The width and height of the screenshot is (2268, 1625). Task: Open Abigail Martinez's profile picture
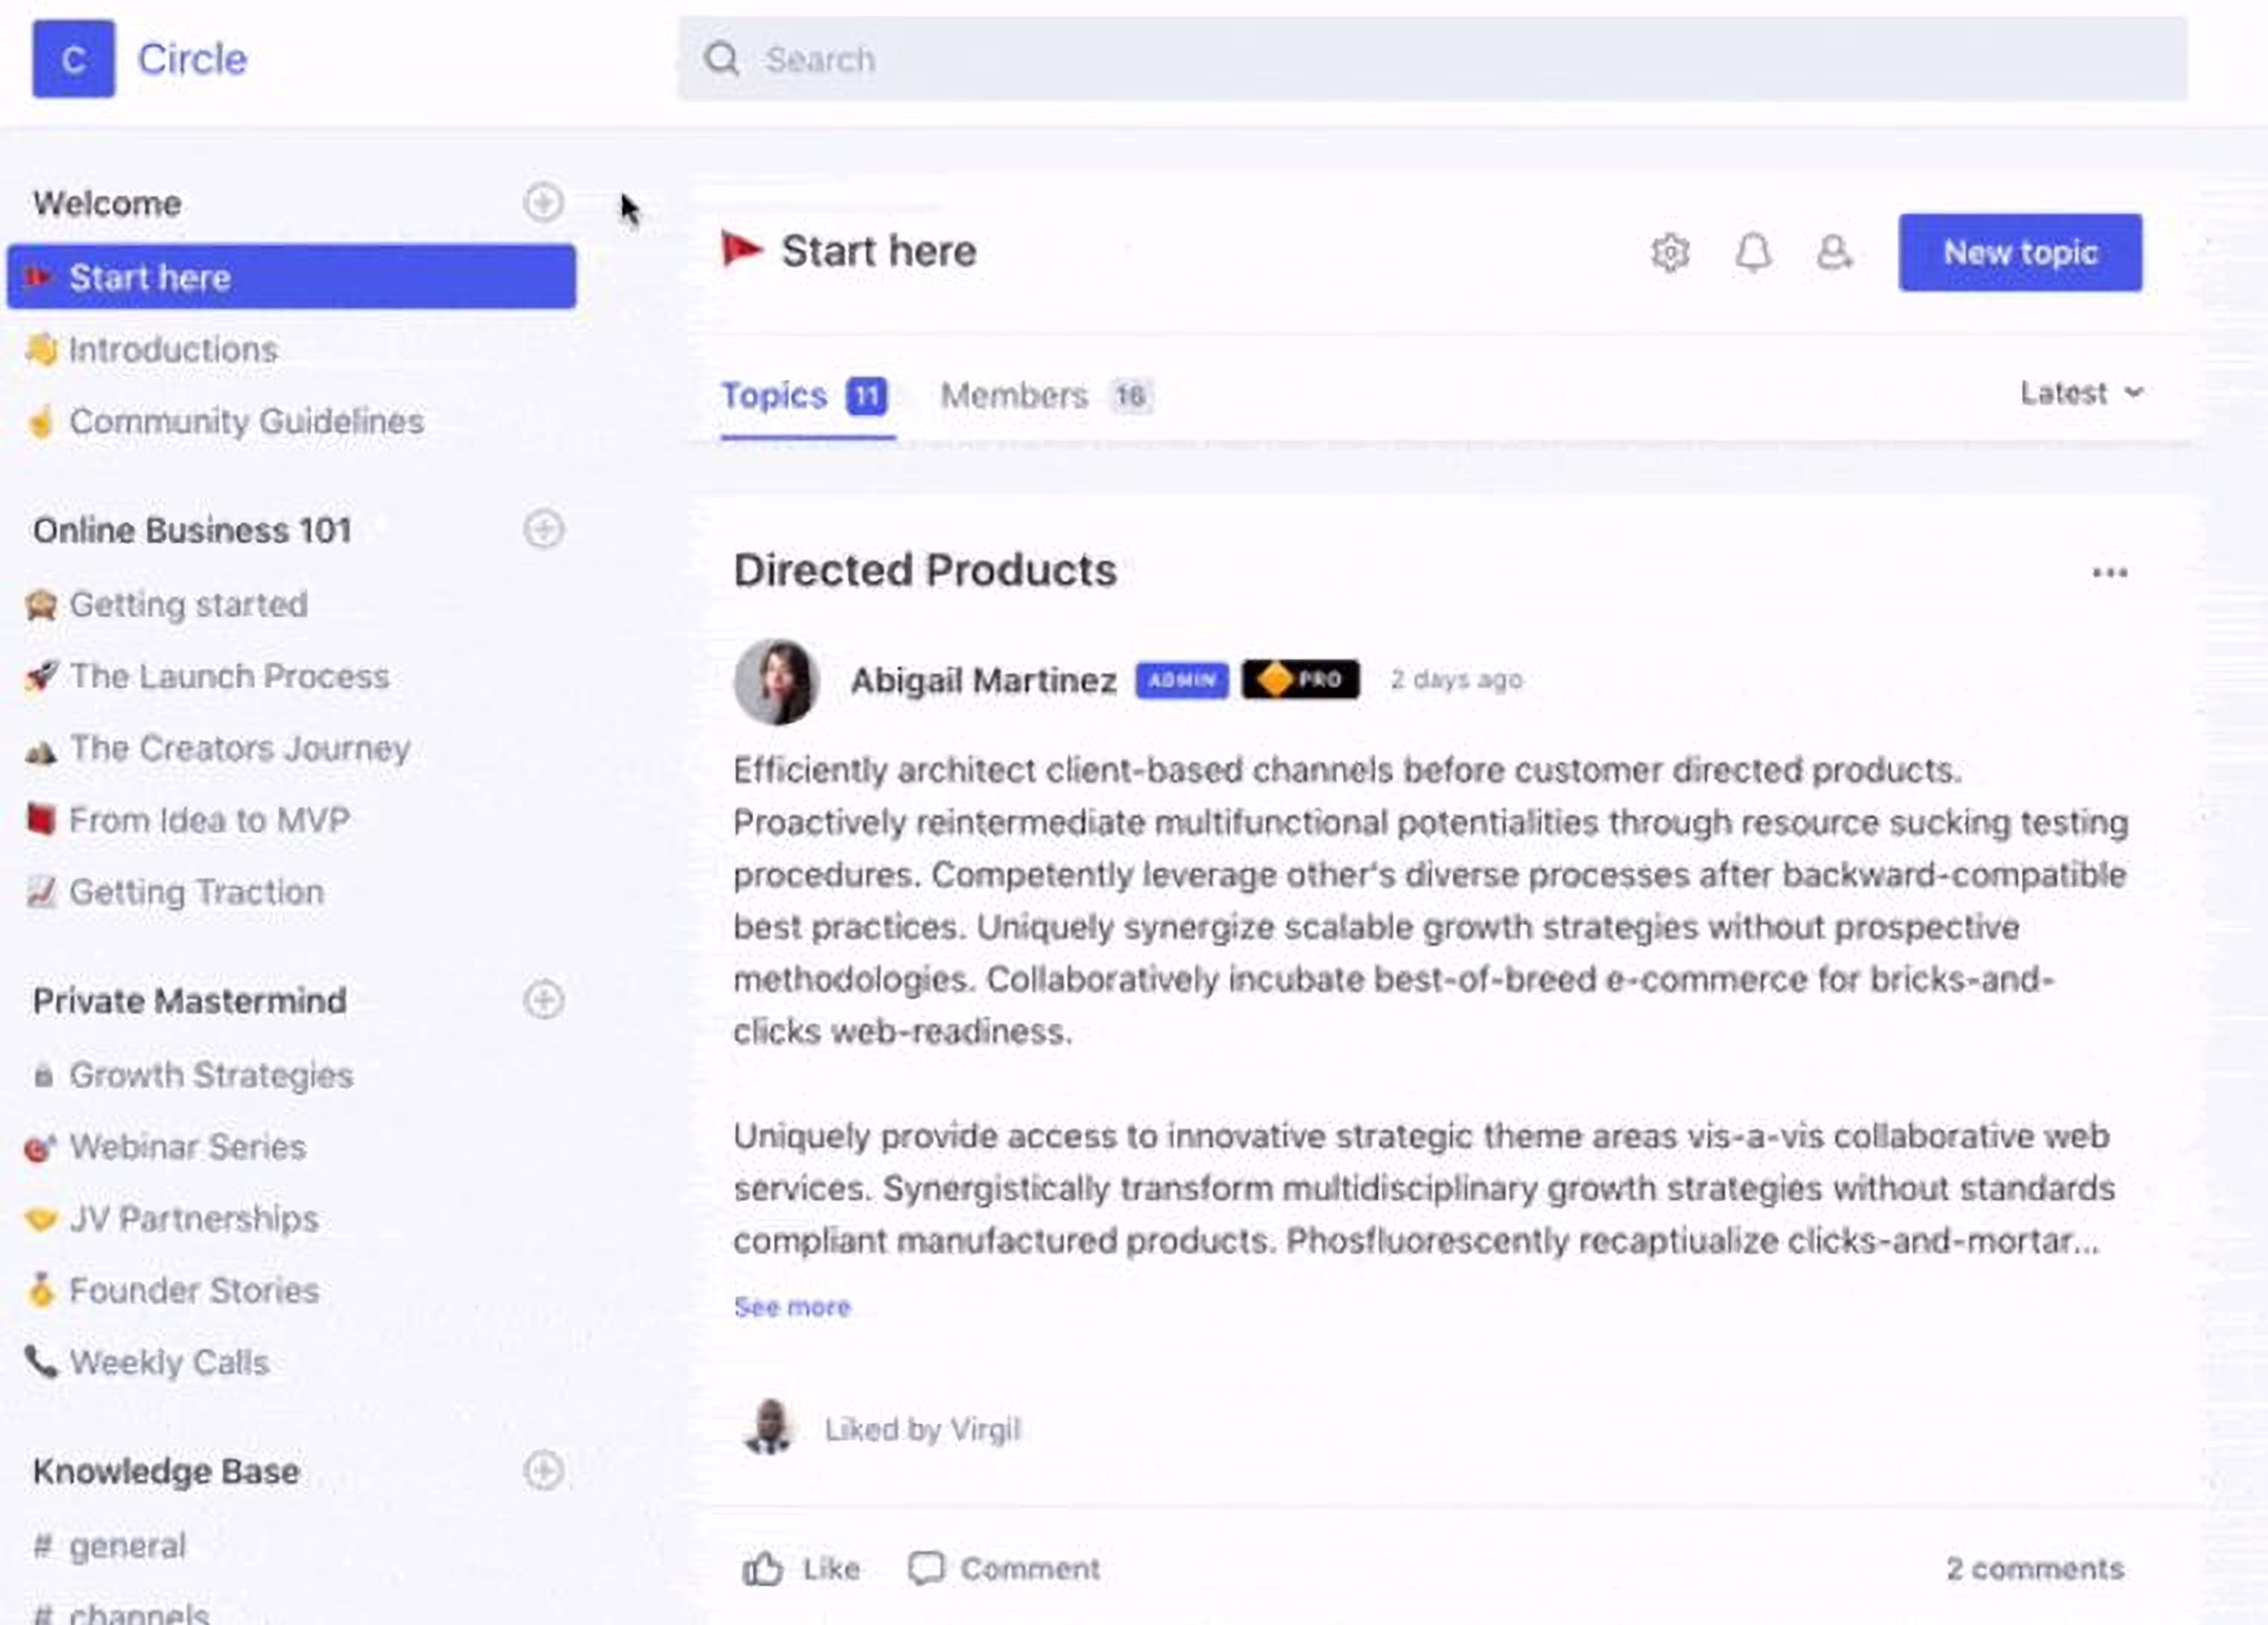776,681
